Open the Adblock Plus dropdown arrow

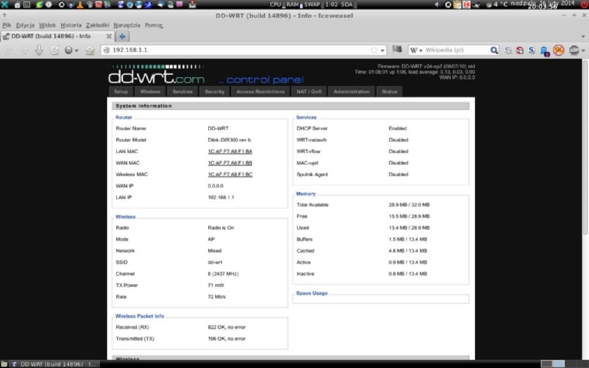(x=583, y=51)
